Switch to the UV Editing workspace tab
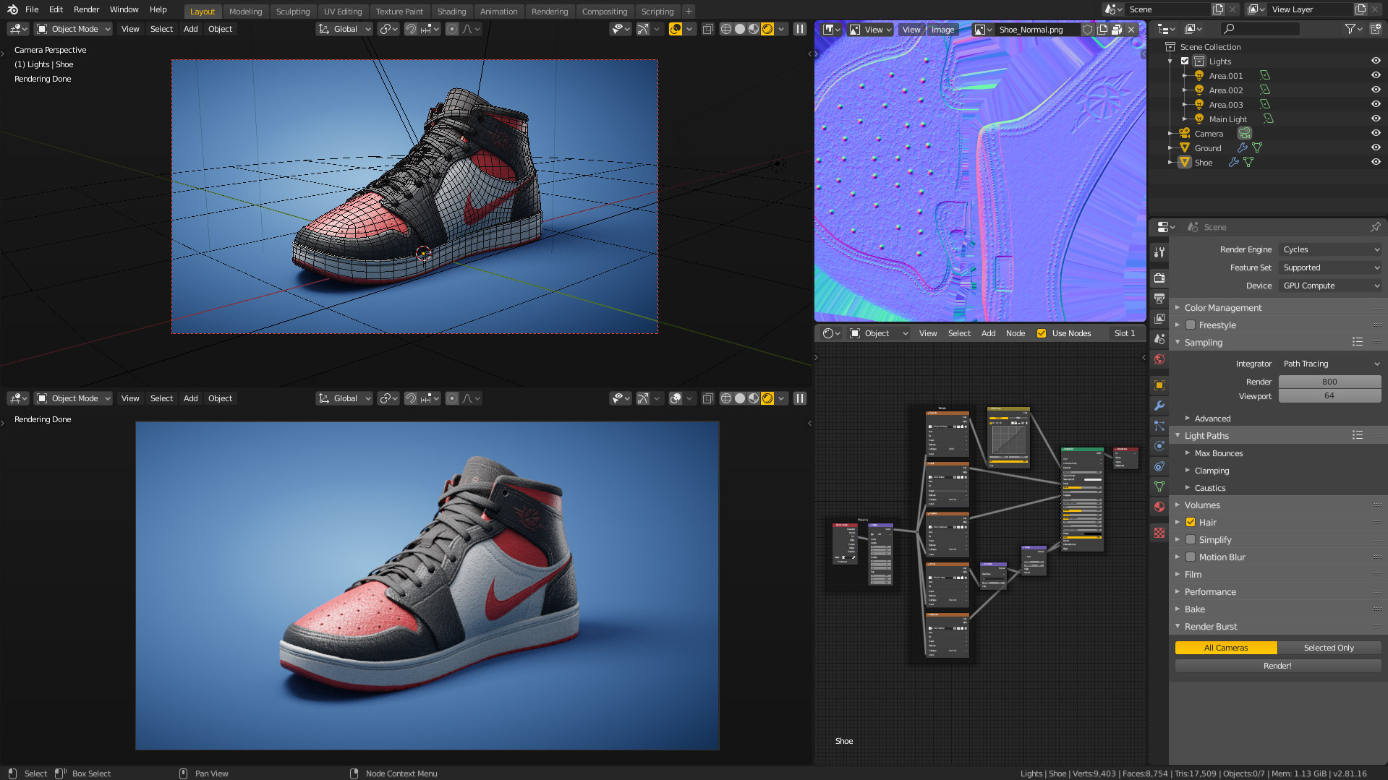This screenshot has height=780, width=1388. pos(343,12)
